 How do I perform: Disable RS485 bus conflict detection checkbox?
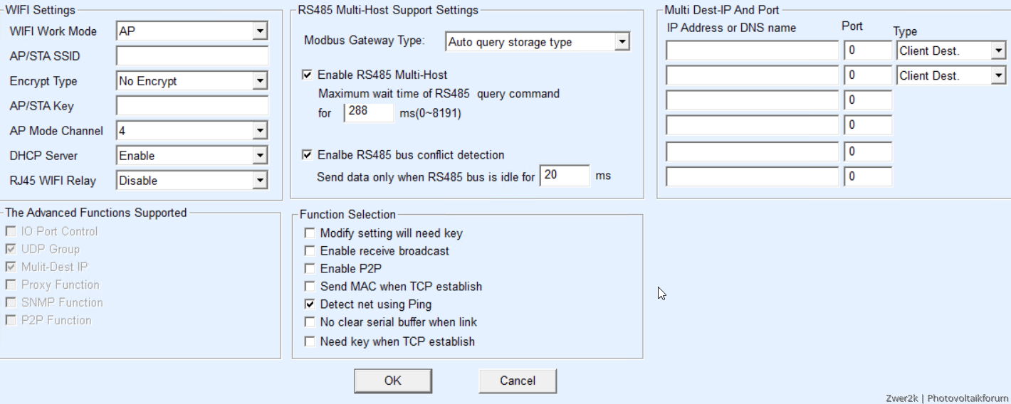[308, 155]
